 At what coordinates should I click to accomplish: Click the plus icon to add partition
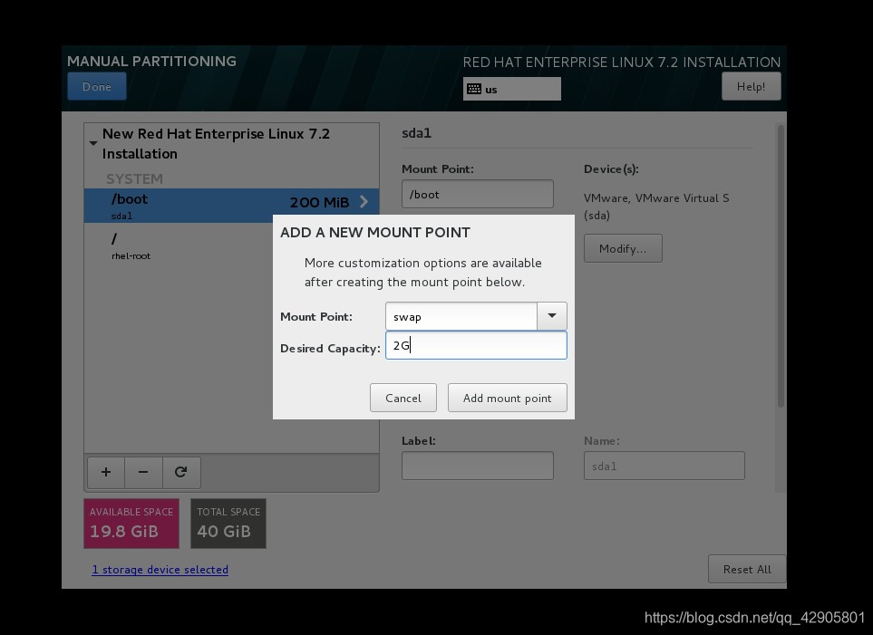point(106,472)
